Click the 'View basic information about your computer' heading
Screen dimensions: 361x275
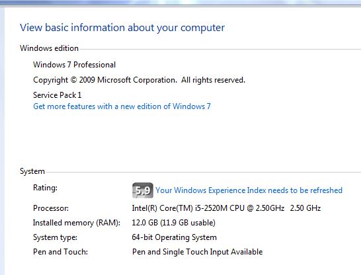tap(122, 28)
